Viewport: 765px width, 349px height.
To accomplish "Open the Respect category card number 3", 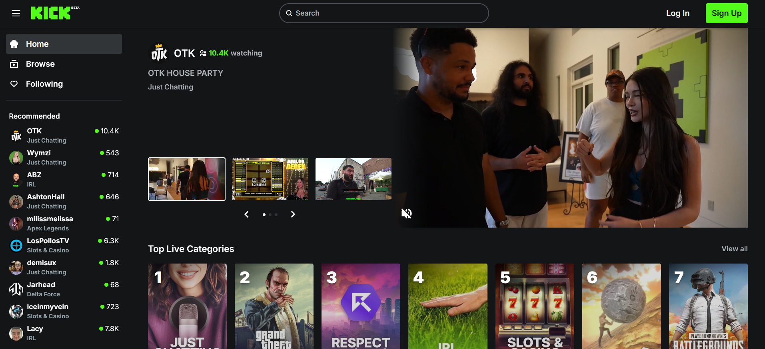I will 361,306.
